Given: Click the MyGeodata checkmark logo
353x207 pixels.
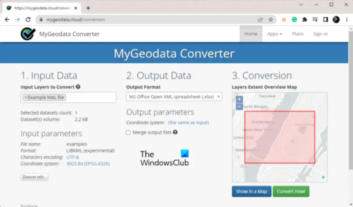Looking at the screenshot, I should [x=28, y=34].
